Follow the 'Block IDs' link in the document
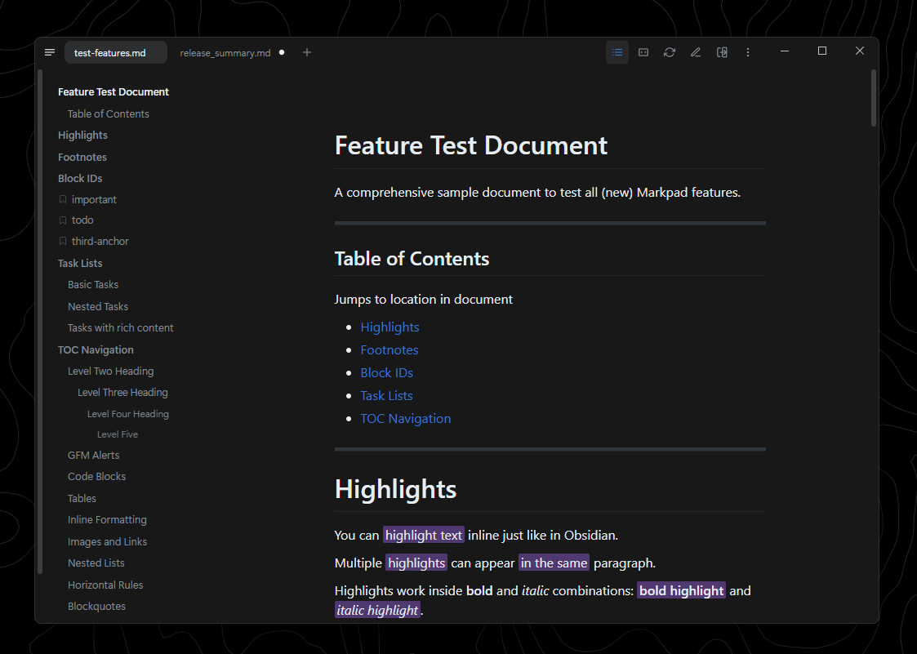 coord(386,372)
